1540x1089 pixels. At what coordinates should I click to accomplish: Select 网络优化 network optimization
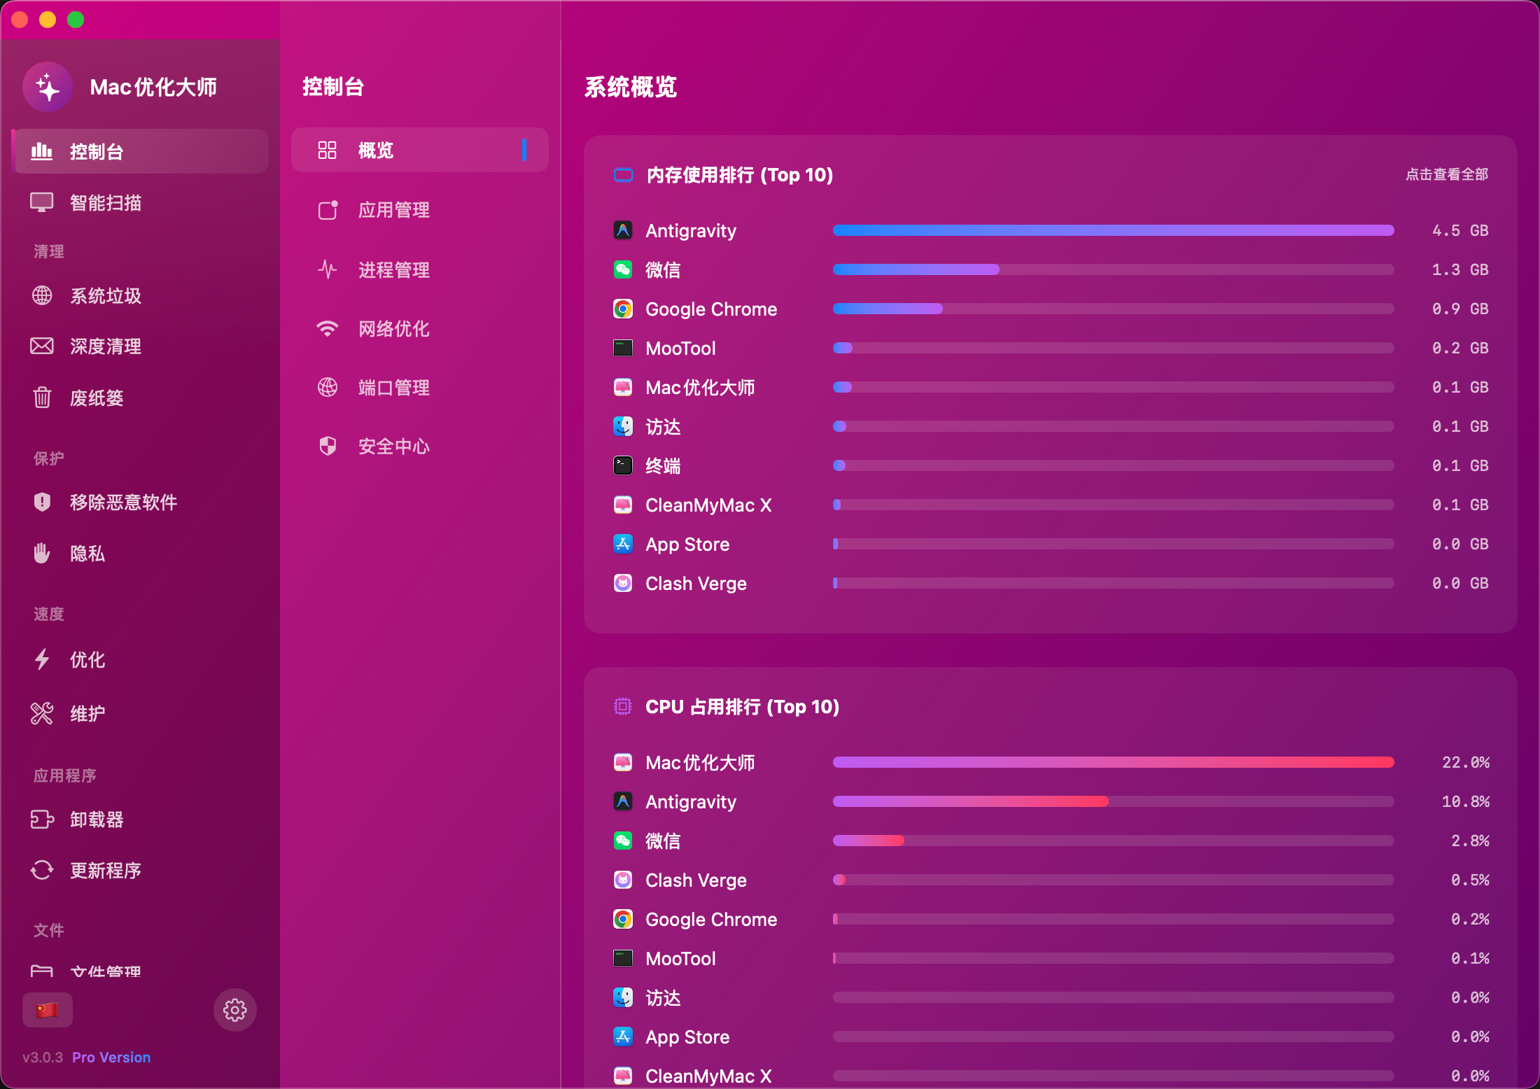(393, 329)
